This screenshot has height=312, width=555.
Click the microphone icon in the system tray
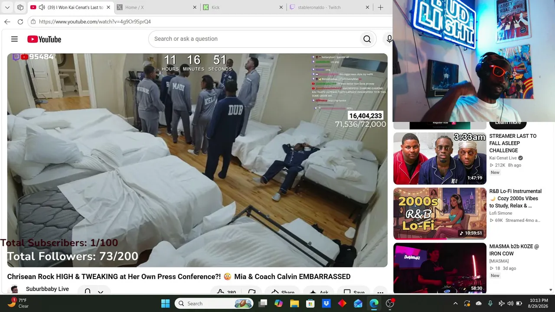(x=490, y=303)
